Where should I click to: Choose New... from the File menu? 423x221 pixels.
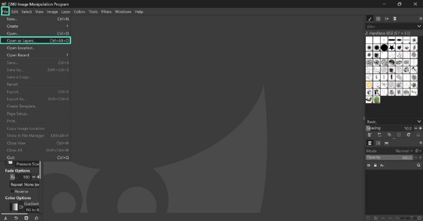[x=35, y=19]
